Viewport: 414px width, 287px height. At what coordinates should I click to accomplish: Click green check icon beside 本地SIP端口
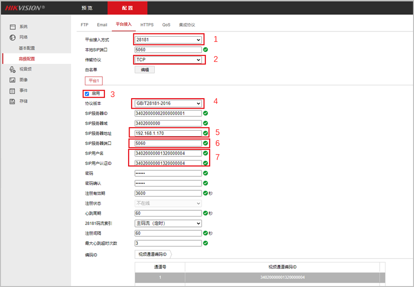(205, 50)
